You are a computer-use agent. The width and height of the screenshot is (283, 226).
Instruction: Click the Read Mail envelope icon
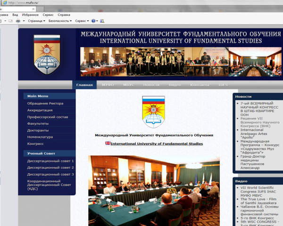tap(11, 21)
